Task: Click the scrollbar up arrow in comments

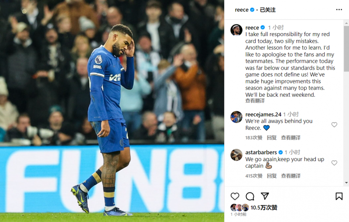Action: tap(346, 23)
